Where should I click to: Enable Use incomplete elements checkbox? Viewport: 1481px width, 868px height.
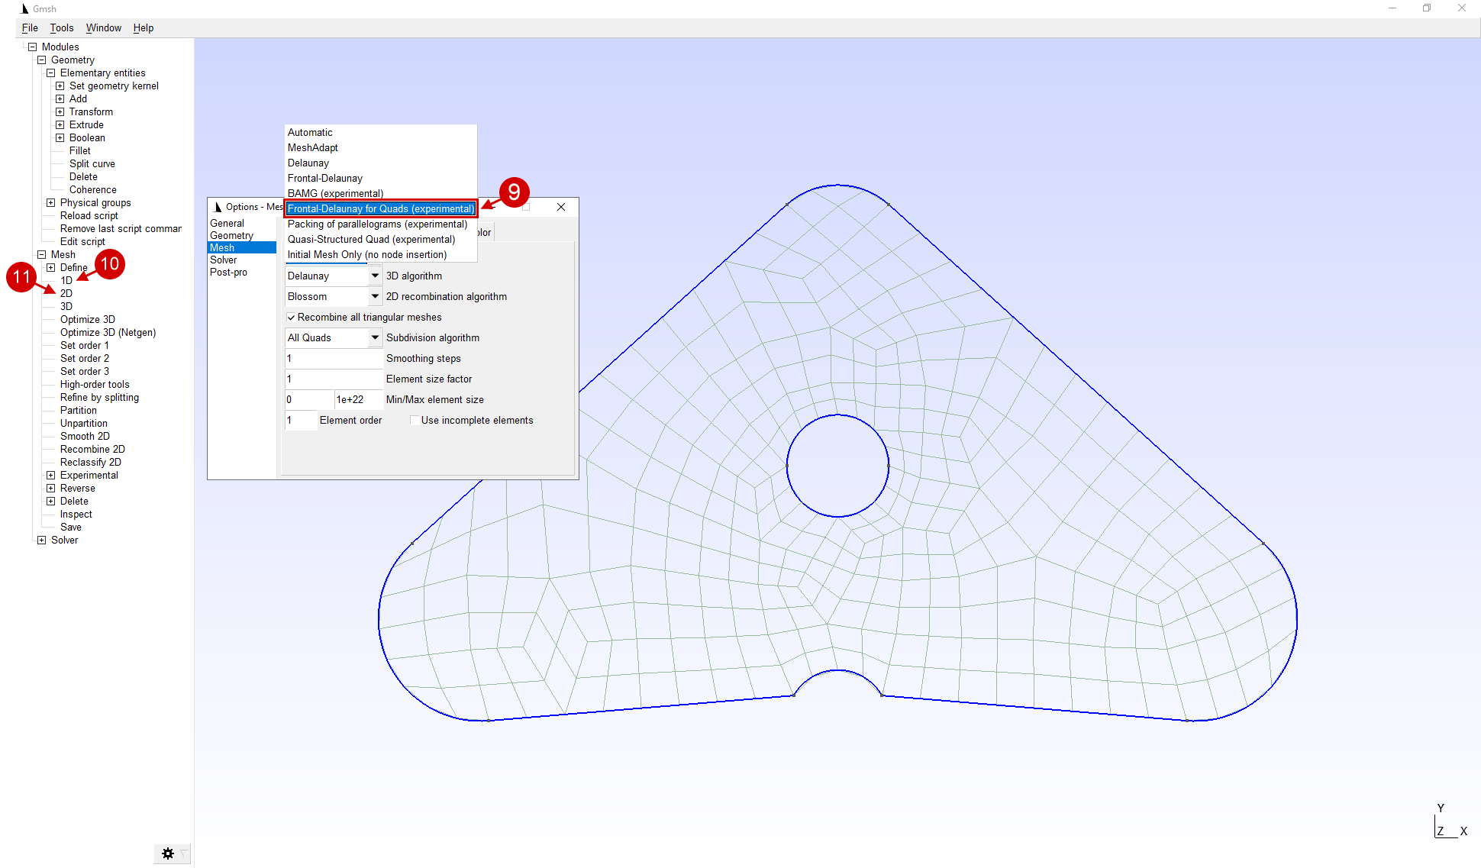pos(414,421)
